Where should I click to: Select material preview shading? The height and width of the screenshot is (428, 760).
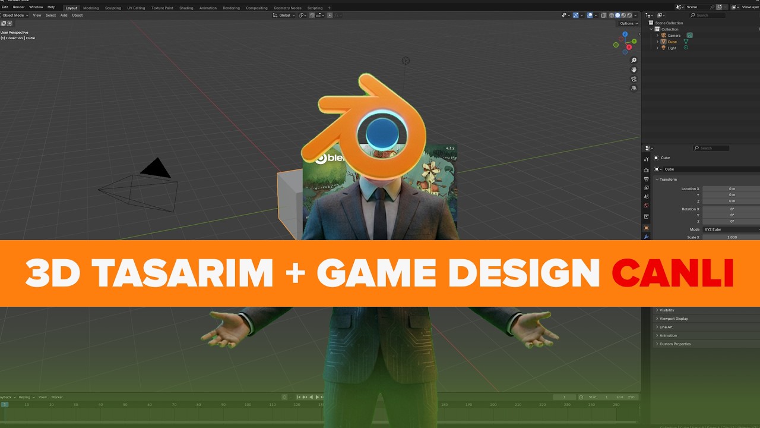(623, 15)
